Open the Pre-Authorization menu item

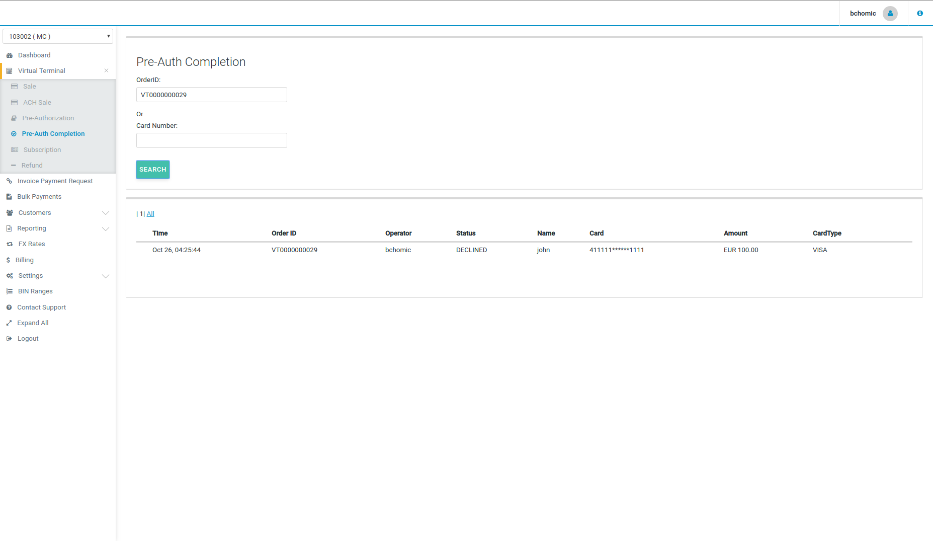48,118
